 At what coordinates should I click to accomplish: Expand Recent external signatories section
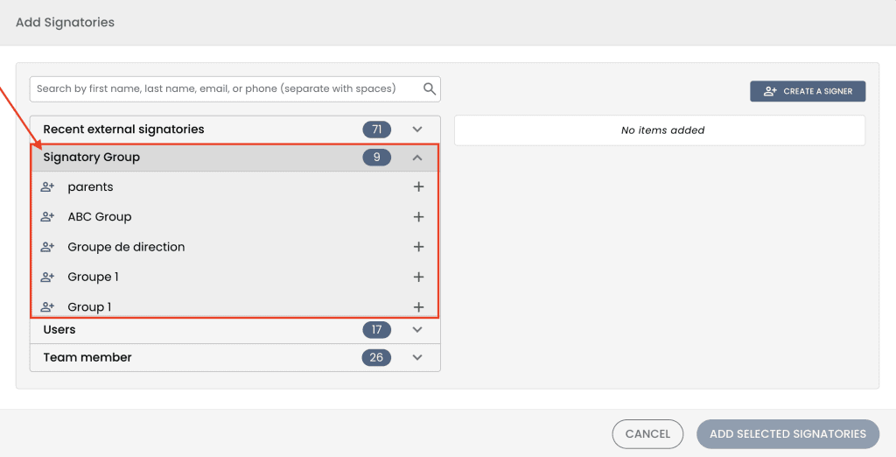pyautogui.click(x=417, y=130)
